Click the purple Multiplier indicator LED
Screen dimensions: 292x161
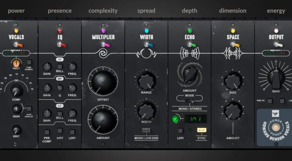point(103,31)
